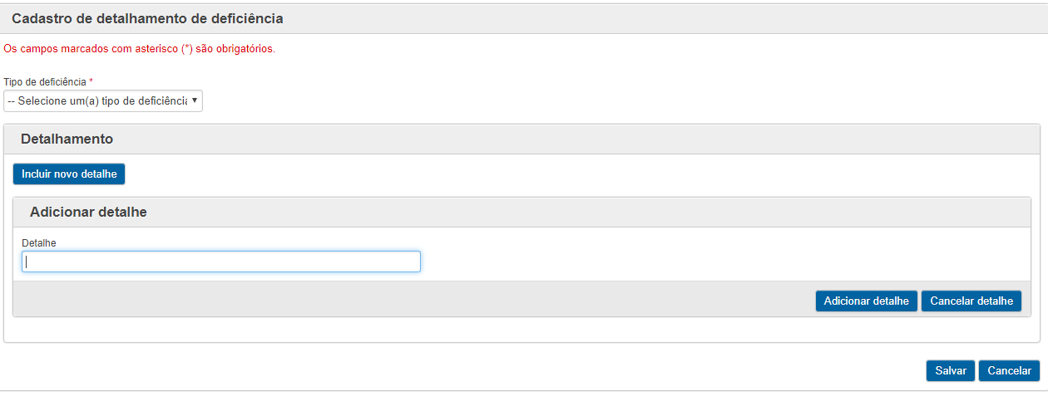This screenshot has height=401, width=1048.
Task: Click the gray footer bar of Adicionar detalhe panel
Action: coord(416,299)
